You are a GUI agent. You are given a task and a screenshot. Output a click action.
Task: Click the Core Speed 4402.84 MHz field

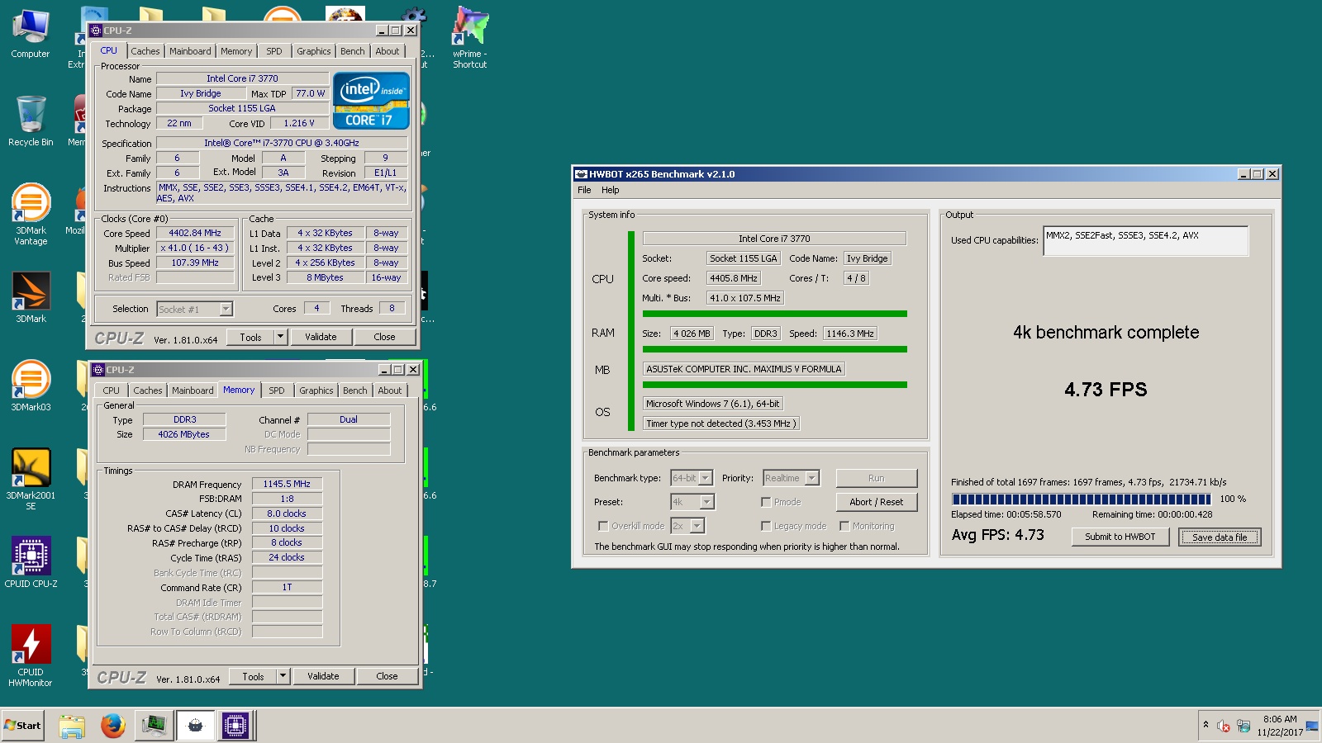tap(195, 233)
